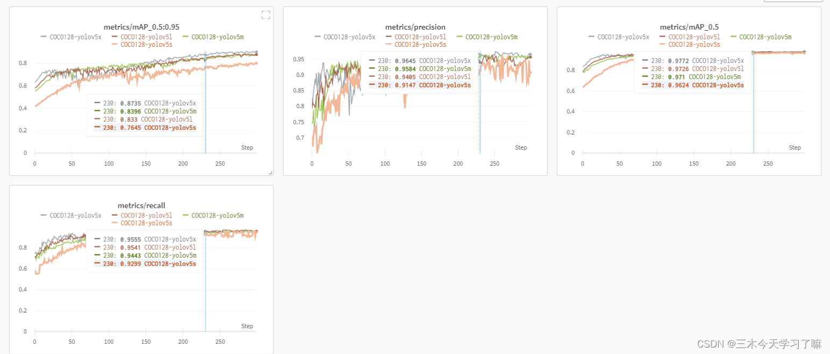Click recall tooltip value 0.9443 yolov5m
Image resolution: width=830 pixels, height=354 pixels.
coord(131,256)
